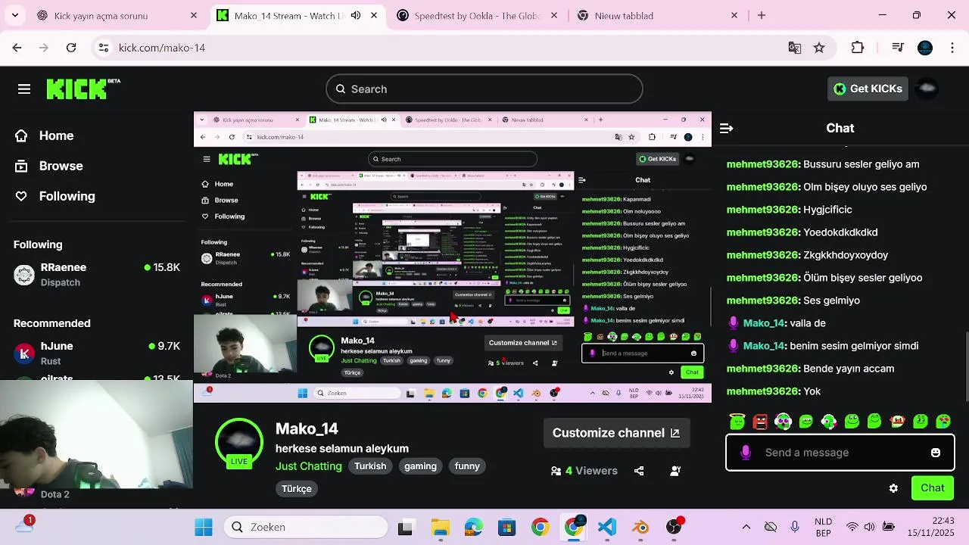The height and width of the screenshot is (545, 969).
Task: Open the Home sidebar item
Action: pyautogui.click(x=44, y=135)
